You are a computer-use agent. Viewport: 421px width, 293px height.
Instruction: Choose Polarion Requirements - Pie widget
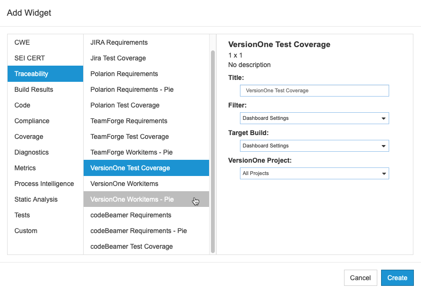click(146, 89)
